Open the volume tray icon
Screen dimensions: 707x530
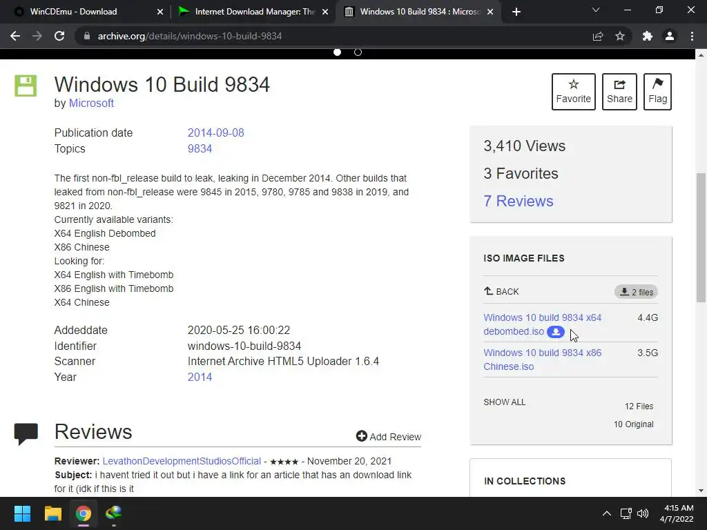tap(643, 513)
